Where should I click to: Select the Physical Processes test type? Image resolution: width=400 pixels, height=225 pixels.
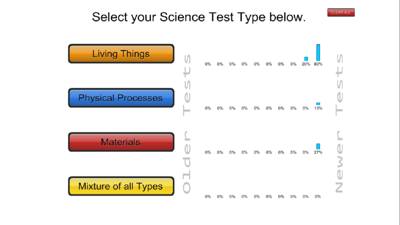121,98
